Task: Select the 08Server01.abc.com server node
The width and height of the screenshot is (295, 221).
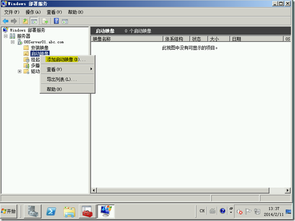Action: click(x=44, y=42)
